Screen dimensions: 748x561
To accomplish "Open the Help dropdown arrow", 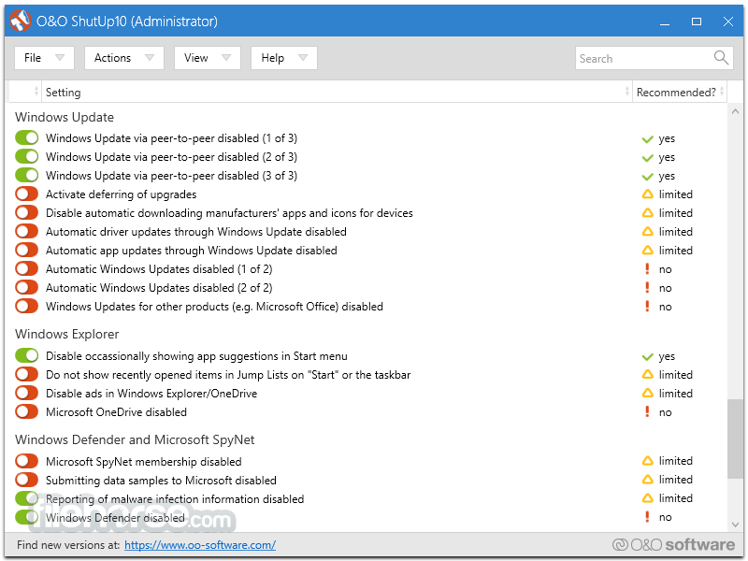I will [302, 58].
